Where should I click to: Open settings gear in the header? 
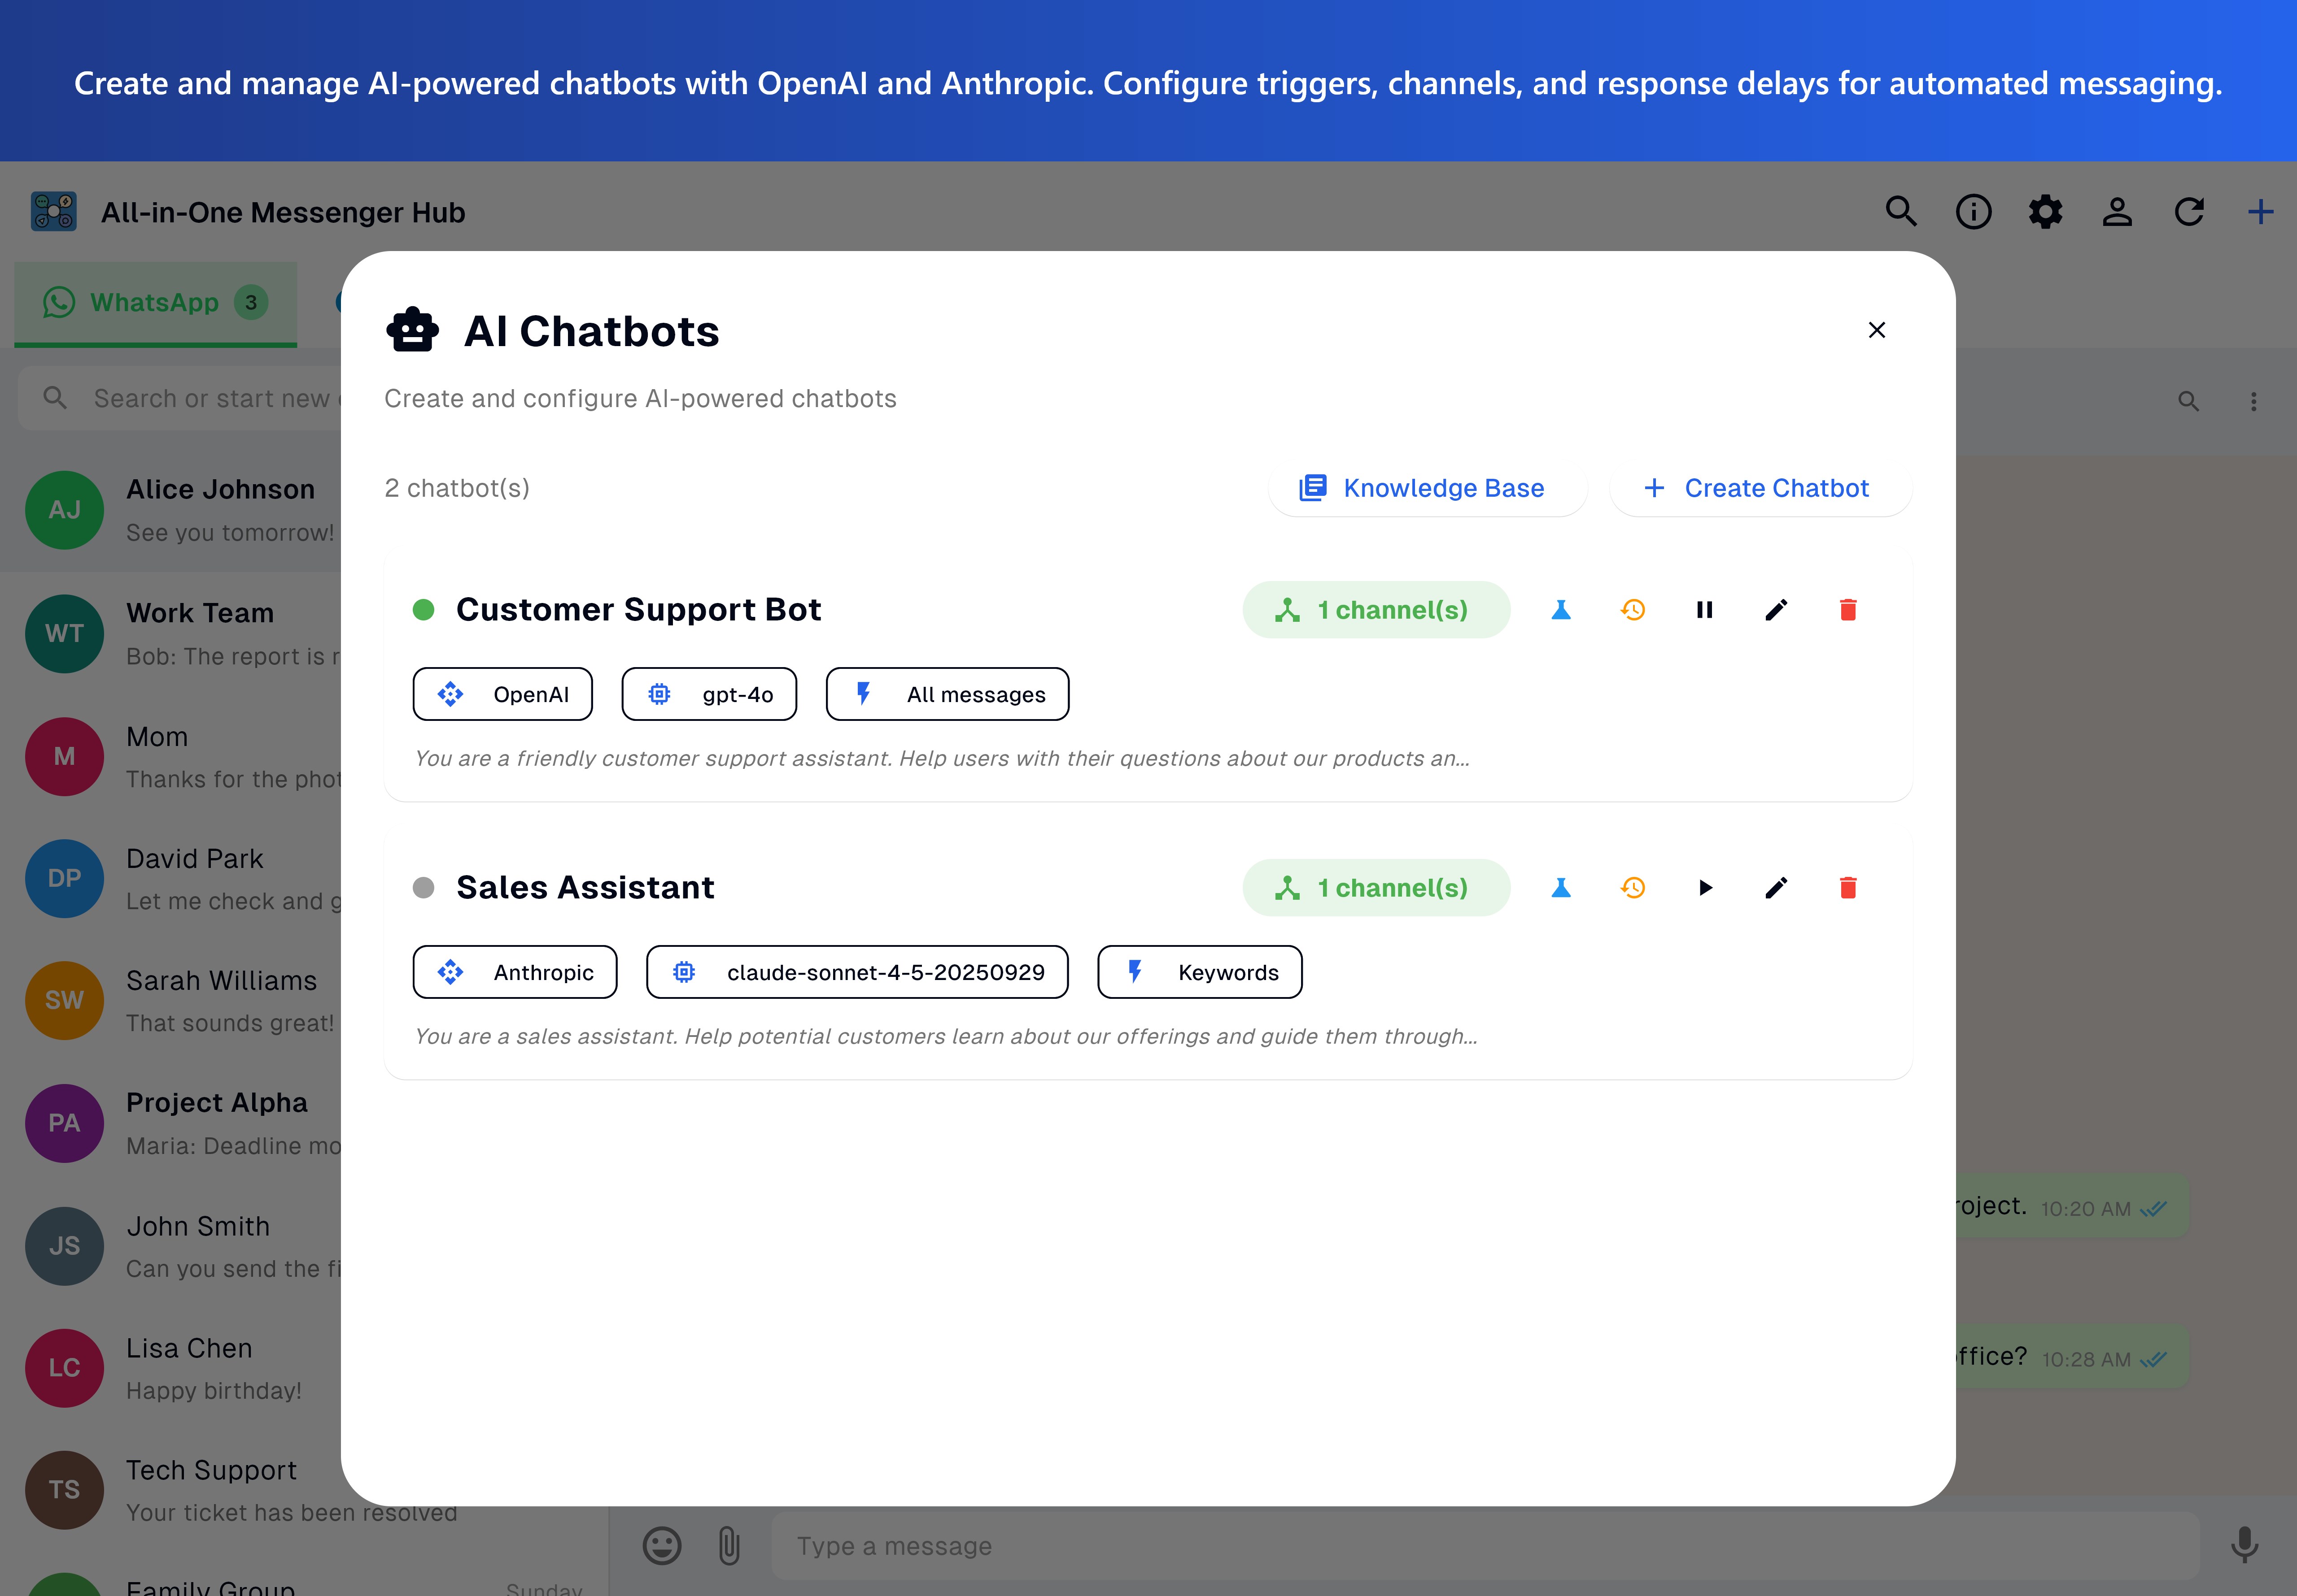(x=2046, y=212)
